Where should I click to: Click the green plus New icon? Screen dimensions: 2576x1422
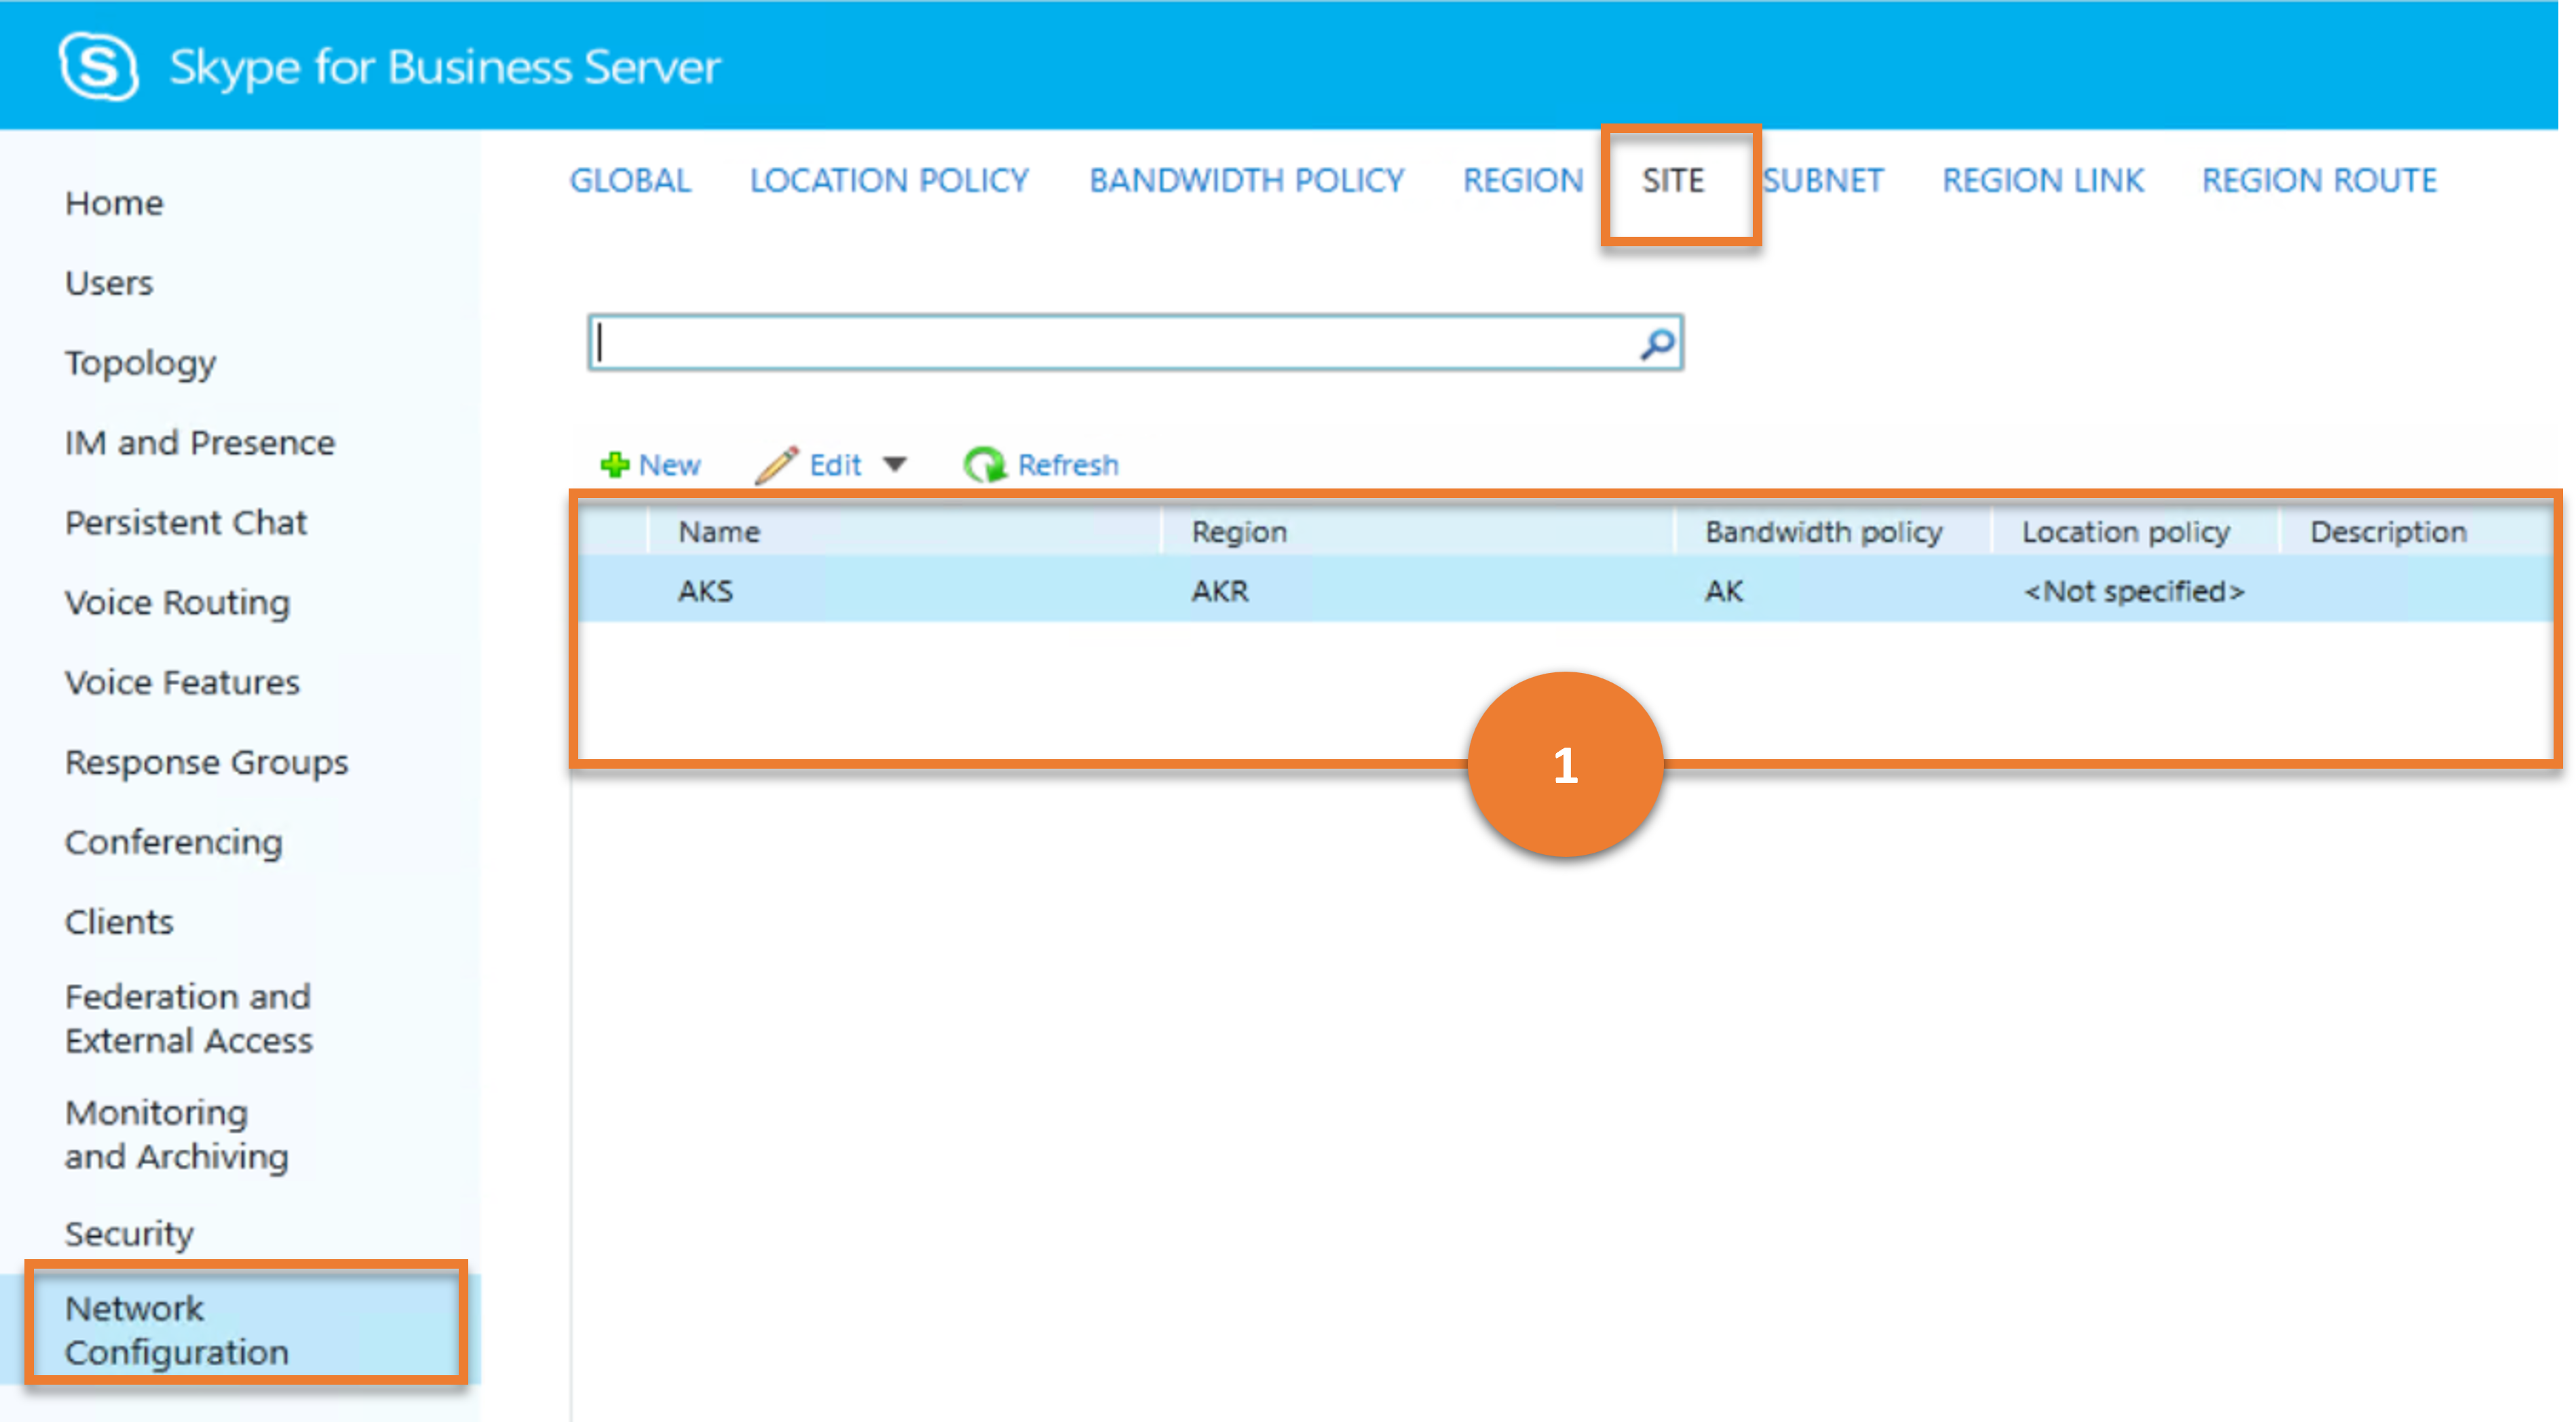coord(614,464)
